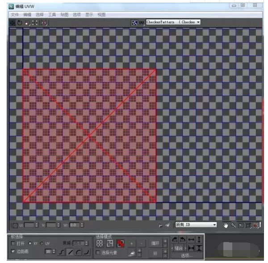
Task: Click the shrink selection minus button
Action: pyautogui.click(x=141, y=243)
